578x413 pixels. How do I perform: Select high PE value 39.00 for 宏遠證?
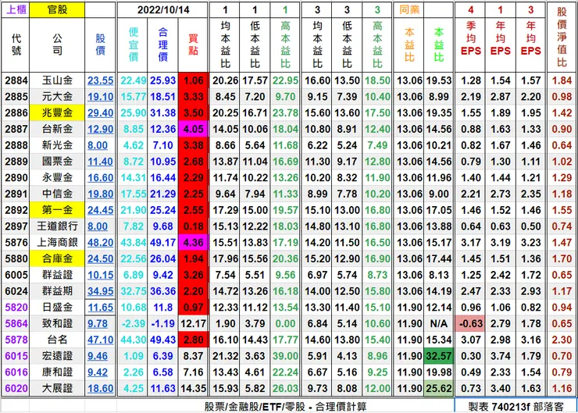coord(285,356)
